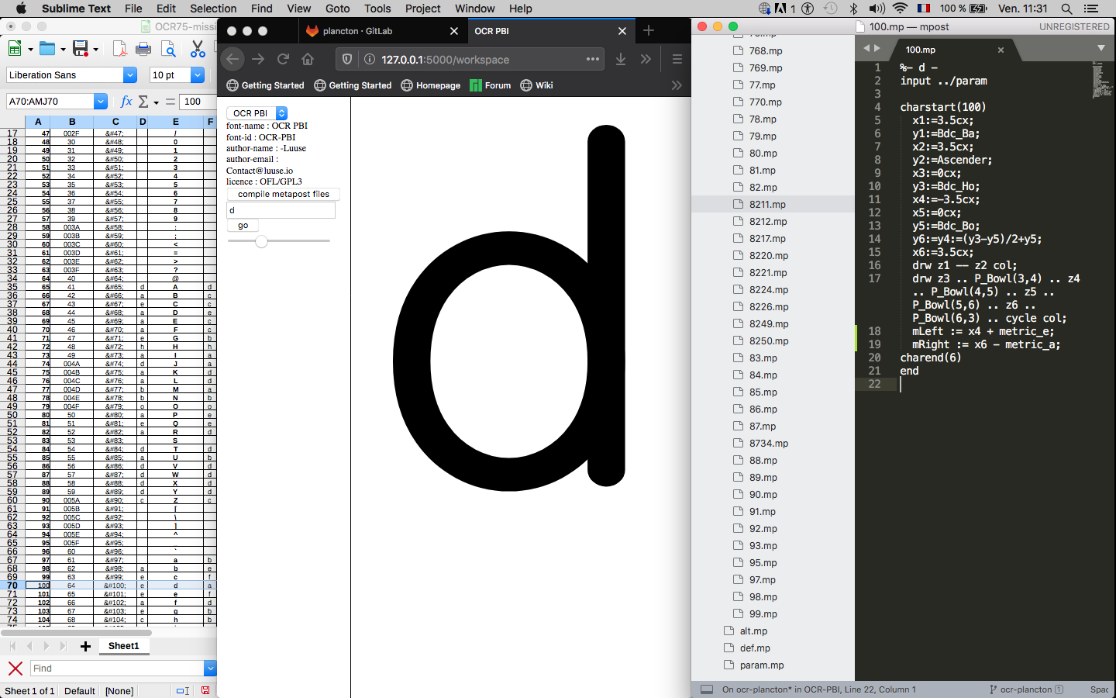The width and height of the screenshot is (1116, 698).
Task: Open the Liberation Sans font name dropdown
Action: click(x=129, y=75)
